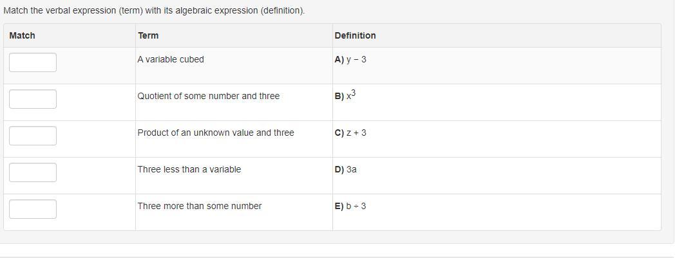Select definition D) 3a
Viewport: 677px width, 258px height.
[346, 169]
